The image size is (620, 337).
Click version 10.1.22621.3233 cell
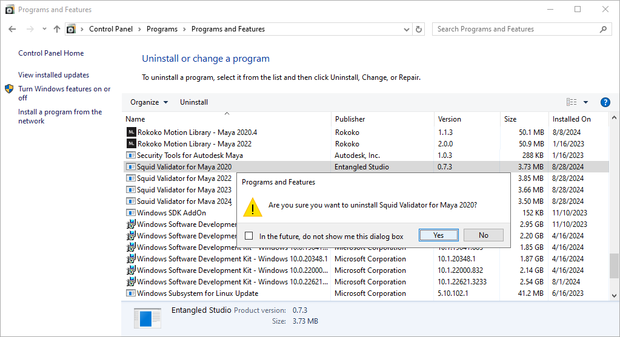click(x=462, y=282)
